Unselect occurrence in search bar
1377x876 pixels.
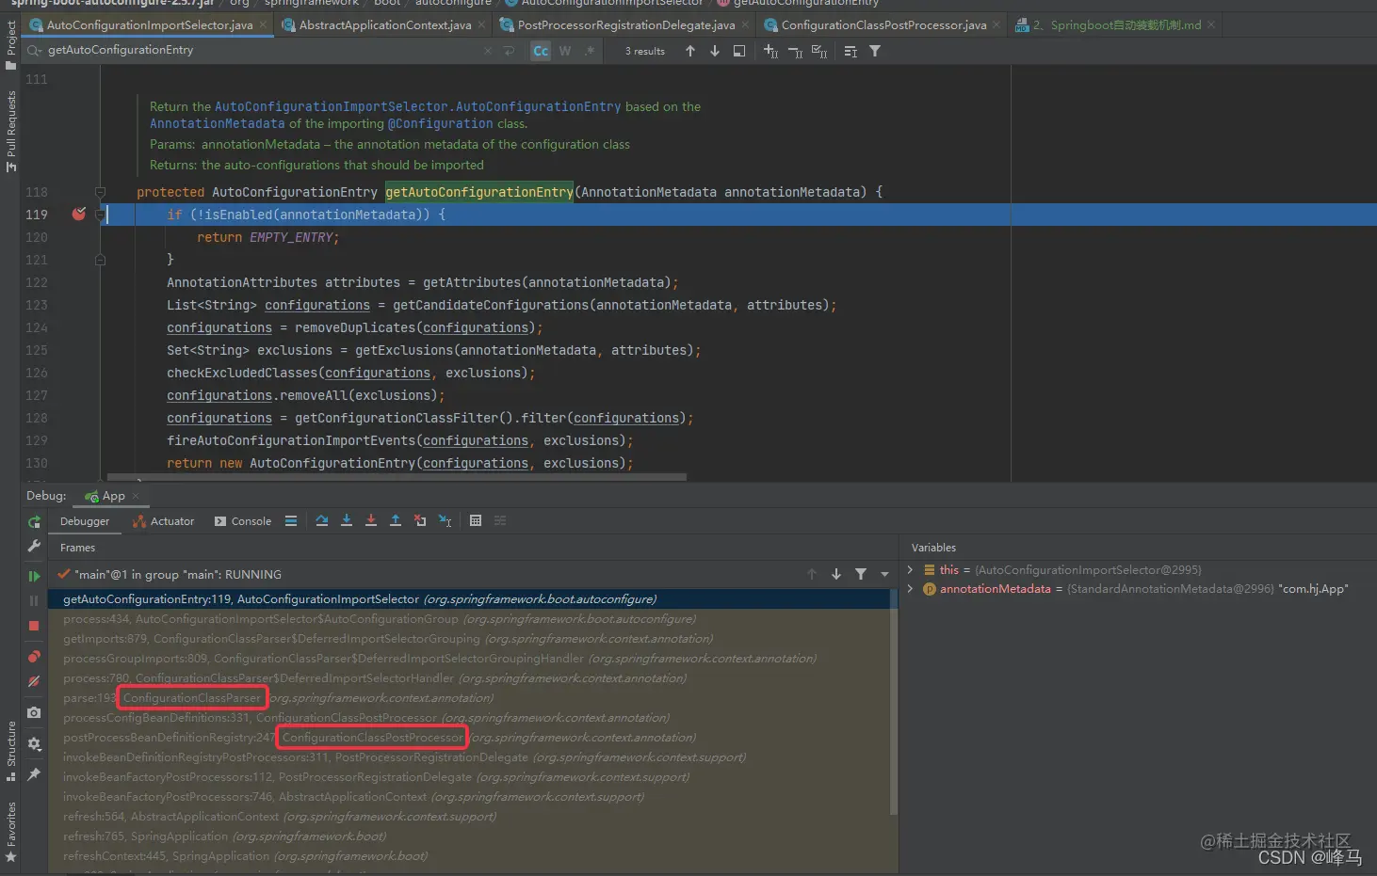795,51
